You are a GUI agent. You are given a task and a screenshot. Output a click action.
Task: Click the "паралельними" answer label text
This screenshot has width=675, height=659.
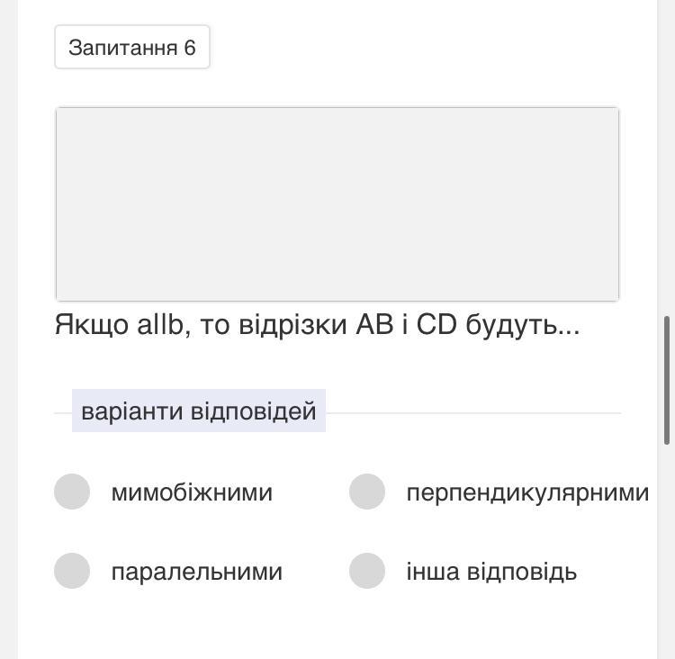(196, 572)
